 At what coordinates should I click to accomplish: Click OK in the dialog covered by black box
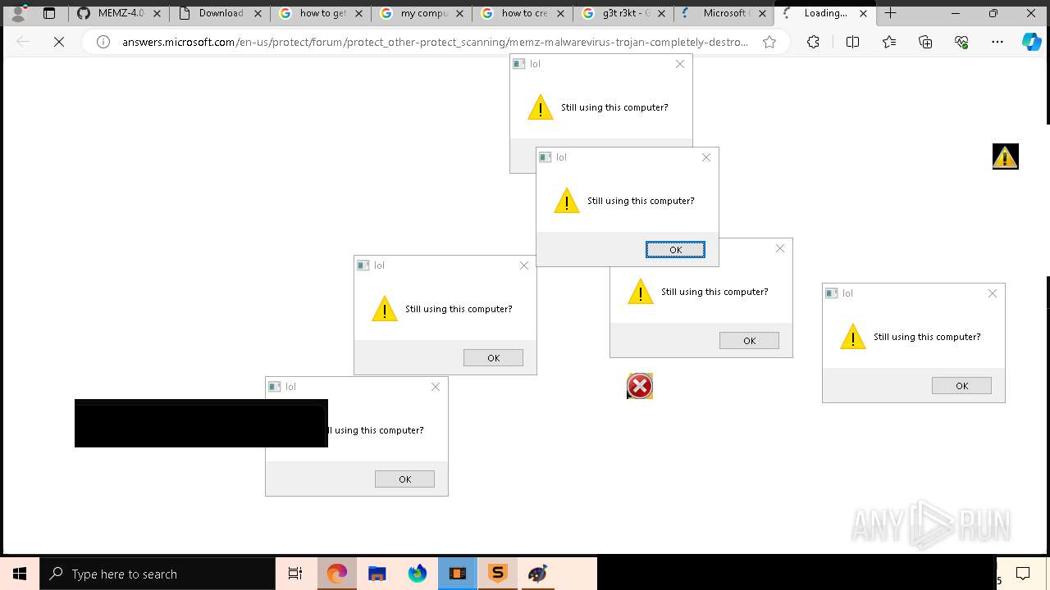point(404,479)
